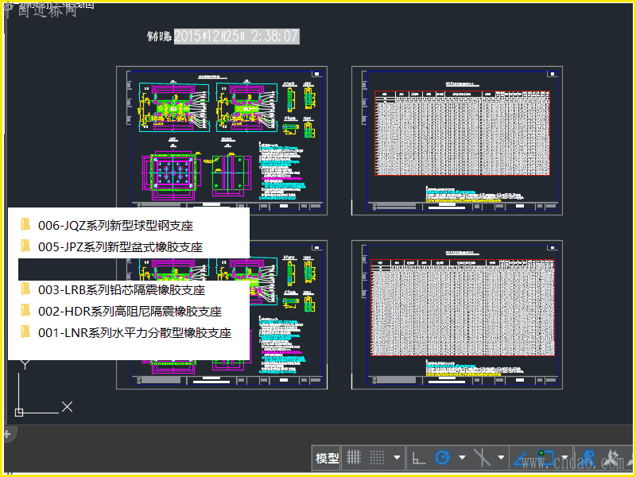Open polar tracking angle dropdown arrow

click(461, 457)
